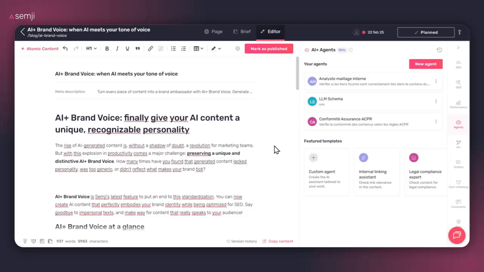The width and height of the screenshot is (484, 272).
Task: Toggle underline formatting
Action: (127, 49)
